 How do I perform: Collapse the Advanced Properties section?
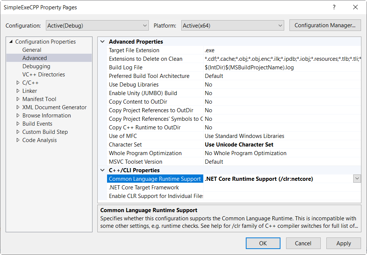103,42
